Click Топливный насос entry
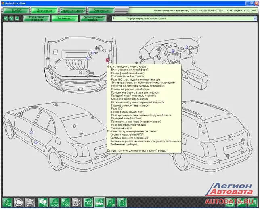 click(x=122, y=128)
